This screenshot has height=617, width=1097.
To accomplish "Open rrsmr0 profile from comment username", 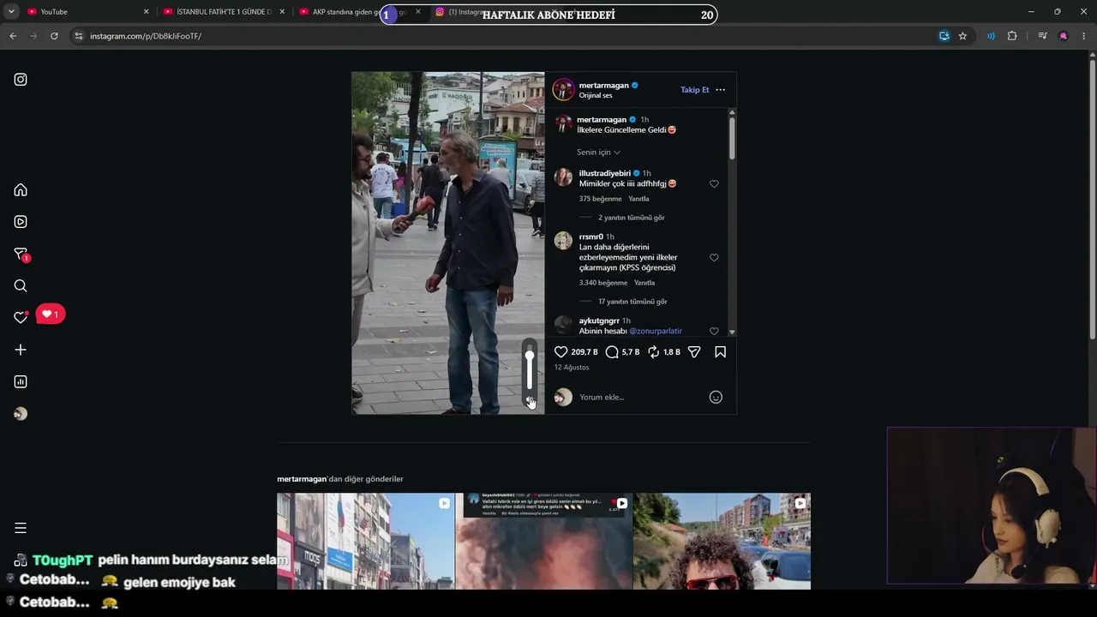I will point(590,237).
